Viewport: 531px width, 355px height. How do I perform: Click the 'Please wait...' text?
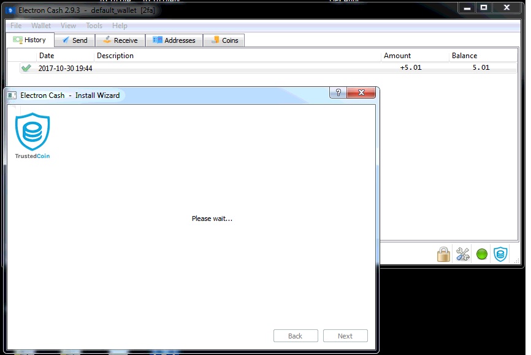tap(212, 219)
